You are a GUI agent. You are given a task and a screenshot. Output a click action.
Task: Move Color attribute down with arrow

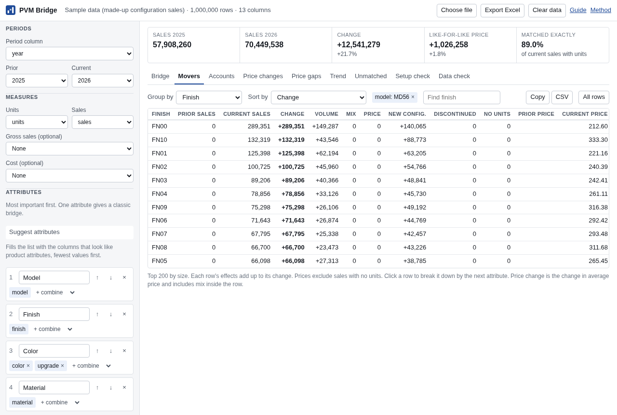111,351
